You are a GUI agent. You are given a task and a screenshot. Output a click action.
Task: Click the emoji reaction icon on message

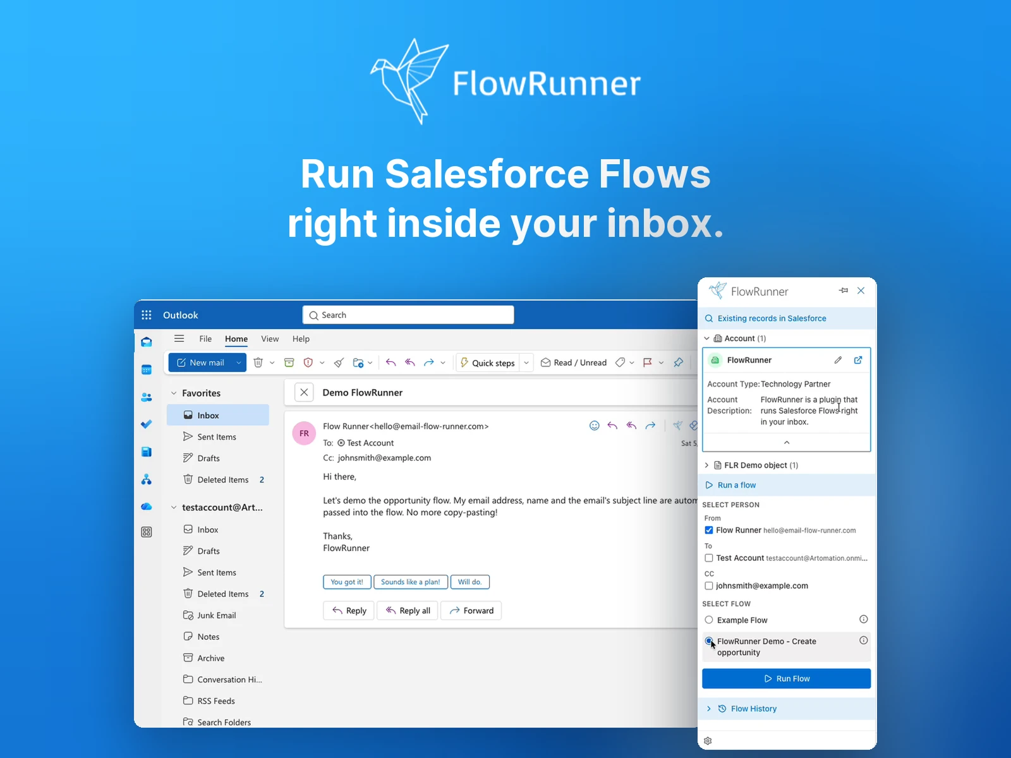pyautogui.click(x=595, y=426)
